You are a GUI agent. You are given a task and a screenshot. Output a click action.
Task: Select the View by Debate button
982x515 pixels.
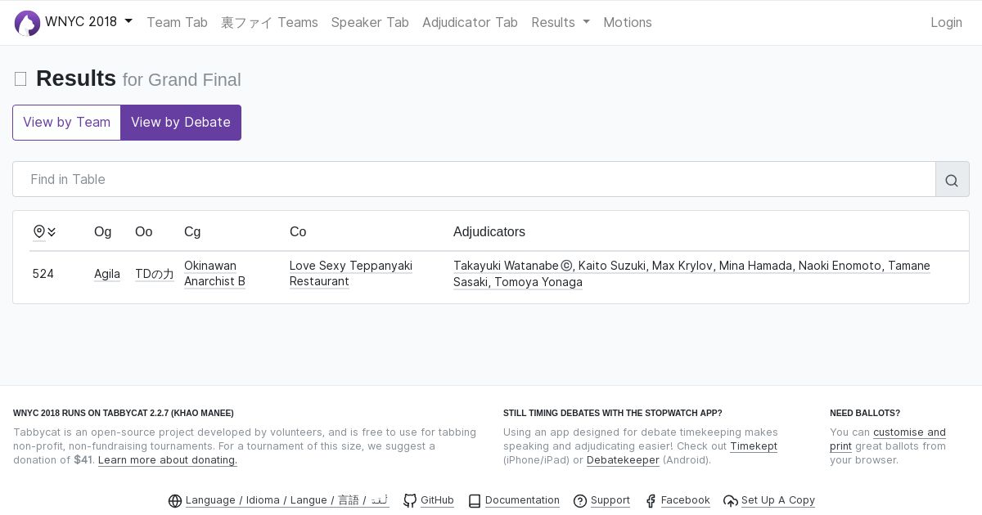pos(181,123)
